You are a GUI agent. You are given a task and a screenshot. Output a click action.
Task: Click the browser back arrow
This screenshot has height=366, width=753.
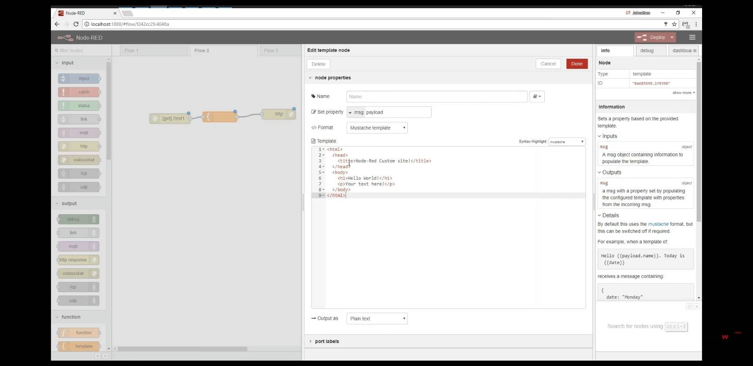tap(57, 24)
